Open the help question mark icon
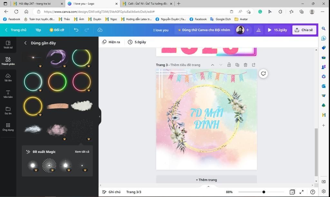This screenshot has height=197, width=330. [x=313, y=192]
